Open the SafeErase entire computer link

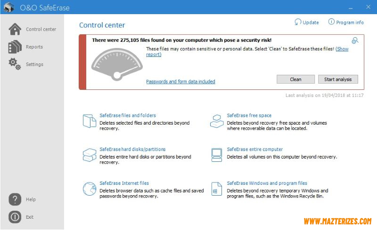(x=255, y=149)
